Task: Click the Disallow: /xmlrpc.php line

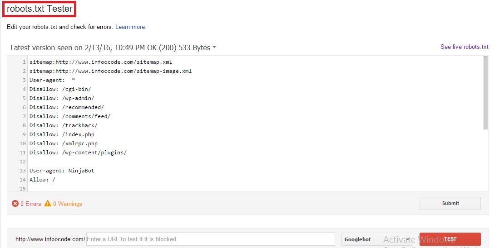Action: 63,143
